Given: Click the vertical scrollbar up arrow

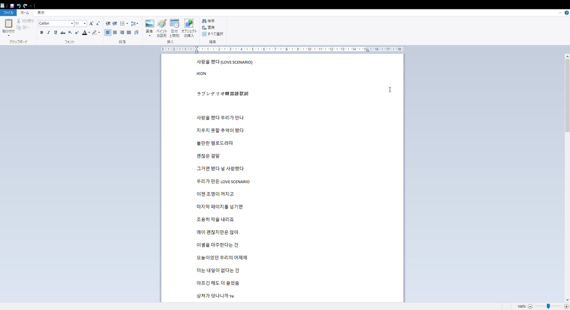Looking at the screenshot, I should pyautogui.click(x=567, y=56).
